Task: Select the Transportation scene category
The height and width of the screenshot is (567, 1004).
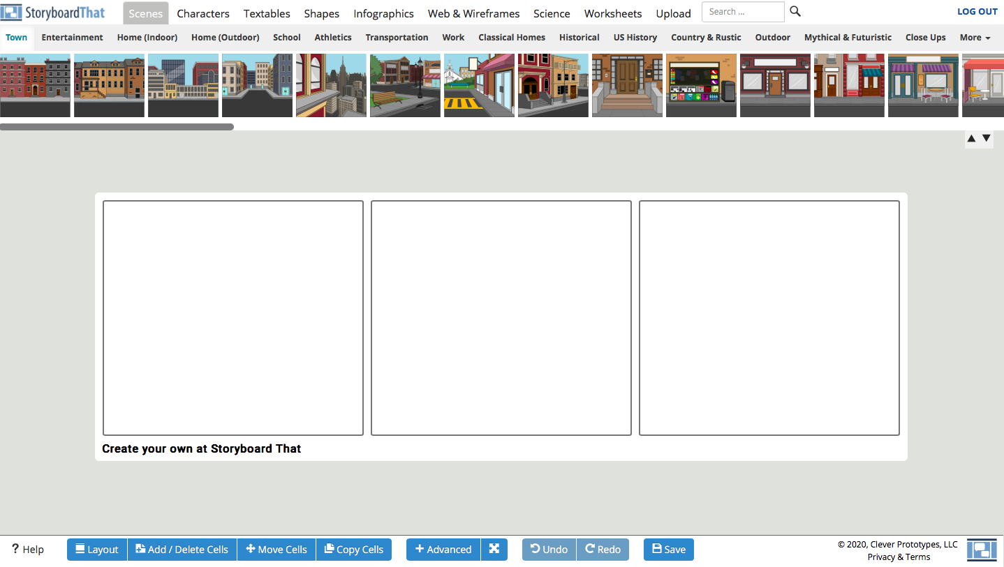Action: click(x=397, y=37)
